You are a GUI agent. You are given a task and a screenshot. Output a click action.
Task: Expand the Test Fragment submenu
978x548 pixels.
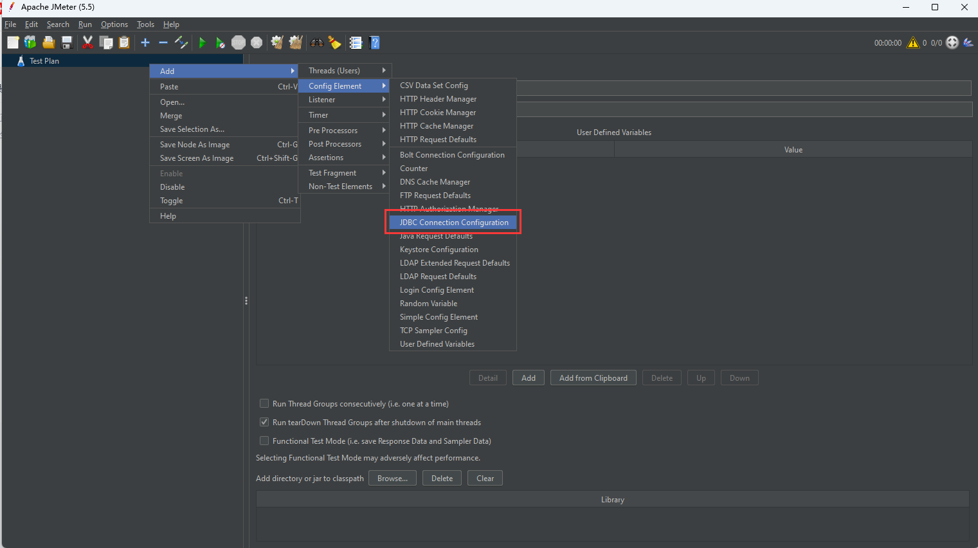click(x=345, y=173)
